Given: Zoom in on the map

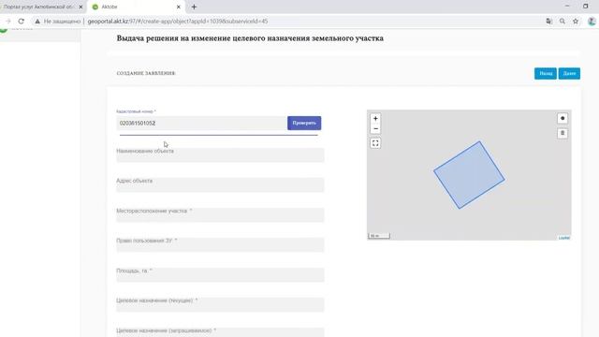Looking at the screenshot, I should pos(375,119).
